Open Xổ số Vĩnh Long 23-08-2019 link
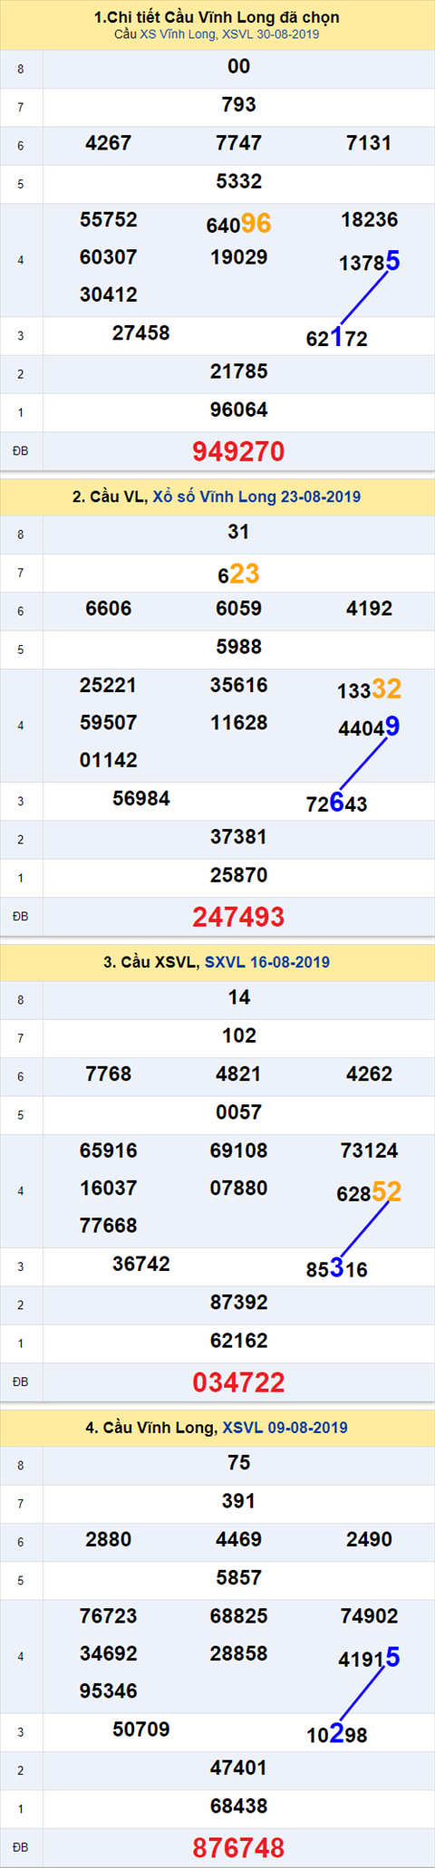 pyautogui.click(x=256, y=496)
